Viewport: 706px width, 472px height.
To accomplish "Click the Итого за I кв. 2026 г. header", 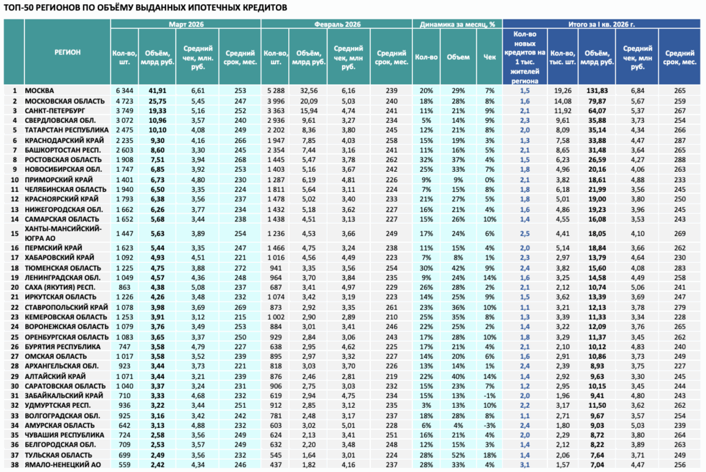I will 601,24.
